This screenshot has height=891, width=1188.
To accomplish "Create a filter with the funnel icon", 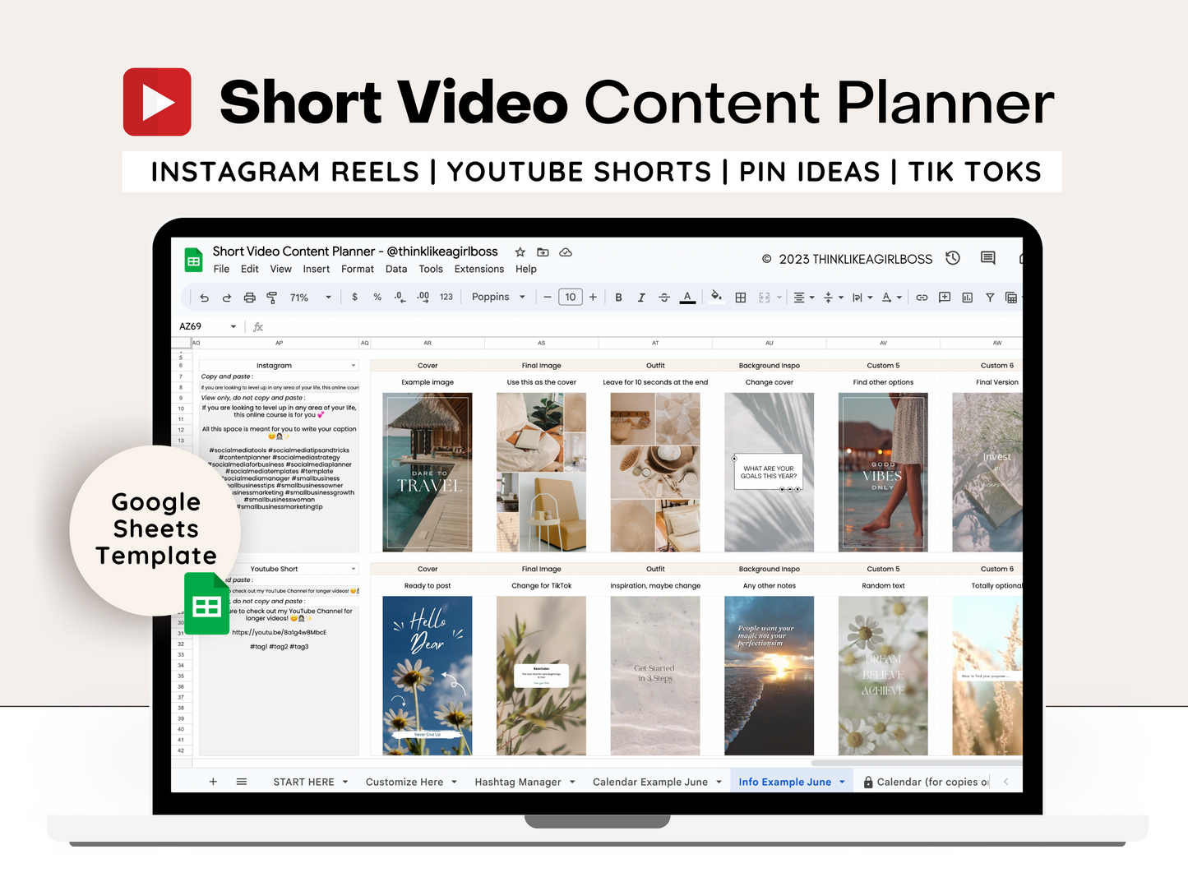I will [x=989, y=297].
